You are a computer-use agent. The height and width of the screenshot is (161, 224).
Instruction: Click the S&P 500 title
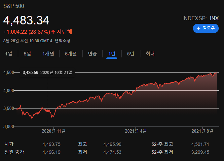coord(14,6)
